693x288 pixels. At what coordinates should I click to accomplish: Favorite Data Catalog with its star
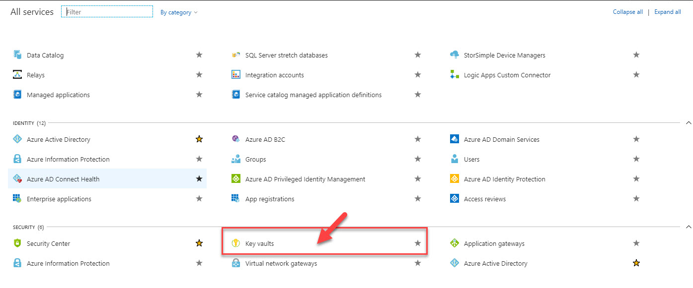coord(199,55)
